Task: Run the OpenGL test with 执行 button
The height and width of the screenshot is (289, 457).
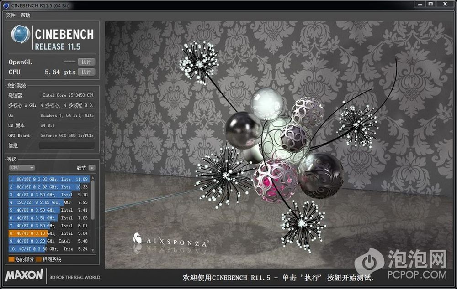Action: 86,62
